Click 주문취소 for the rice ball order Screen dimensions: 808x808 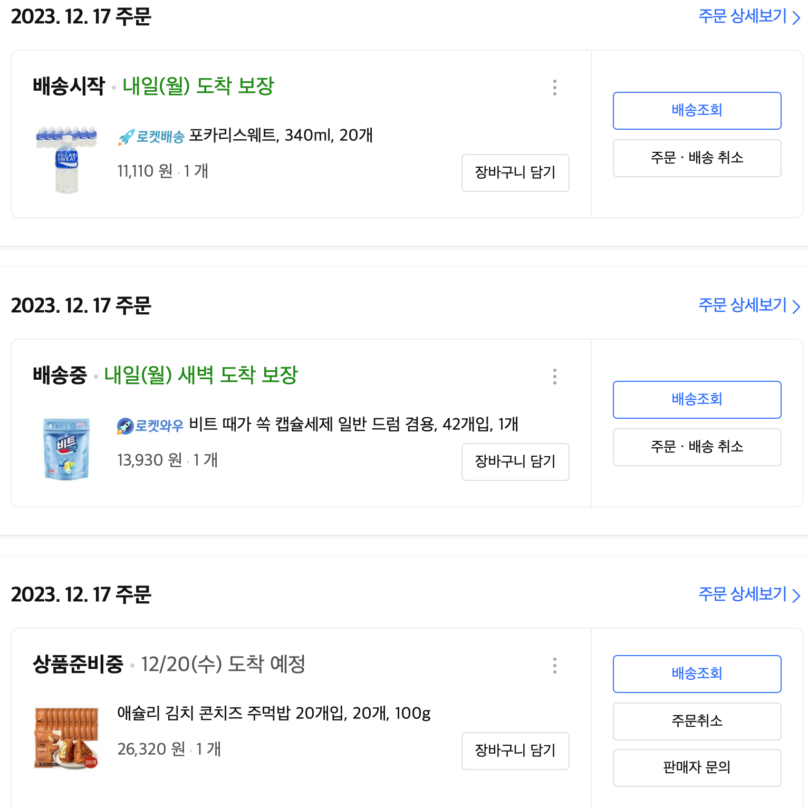[x=697, y=722]
